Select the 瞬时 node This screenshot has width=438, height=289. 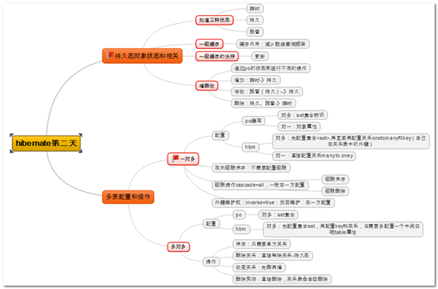coord(255,9)
